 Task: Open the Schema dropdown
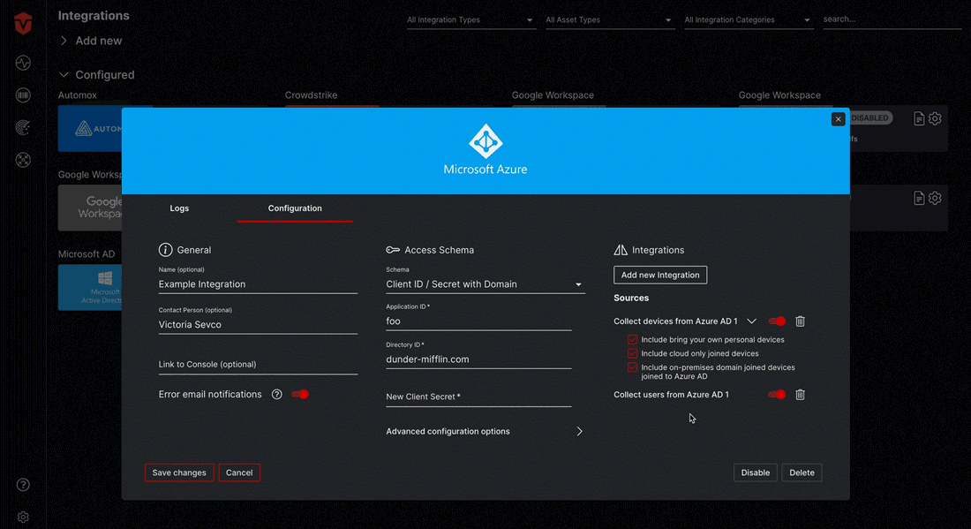click(x=485, y=284)
